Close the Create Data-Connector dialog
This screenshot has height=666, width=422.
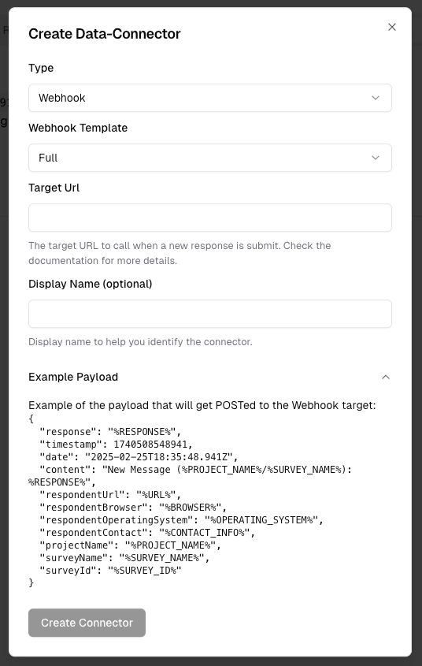(392, 27)
